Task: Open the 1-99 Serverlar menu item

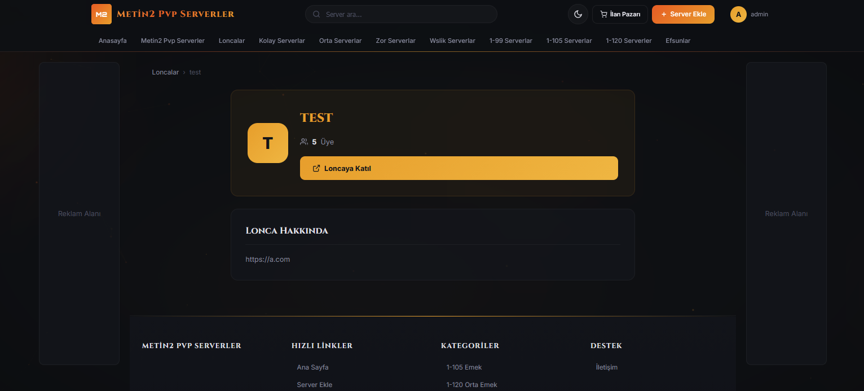Action: coord(510,41)
